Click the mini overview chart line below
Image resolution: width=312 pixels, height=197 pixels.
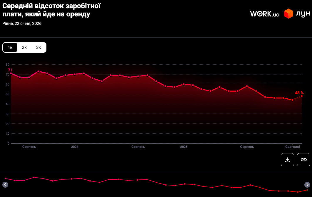click(156, 183)
